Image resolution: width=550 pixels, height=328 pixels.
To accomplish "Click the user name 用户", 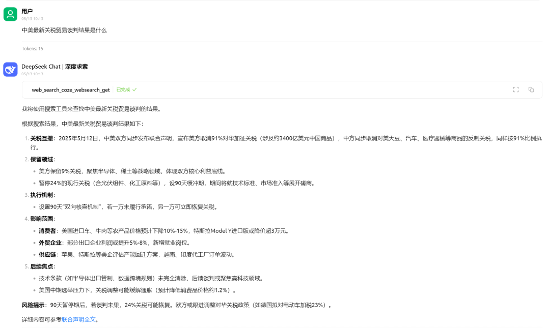I will click(27, 11).
